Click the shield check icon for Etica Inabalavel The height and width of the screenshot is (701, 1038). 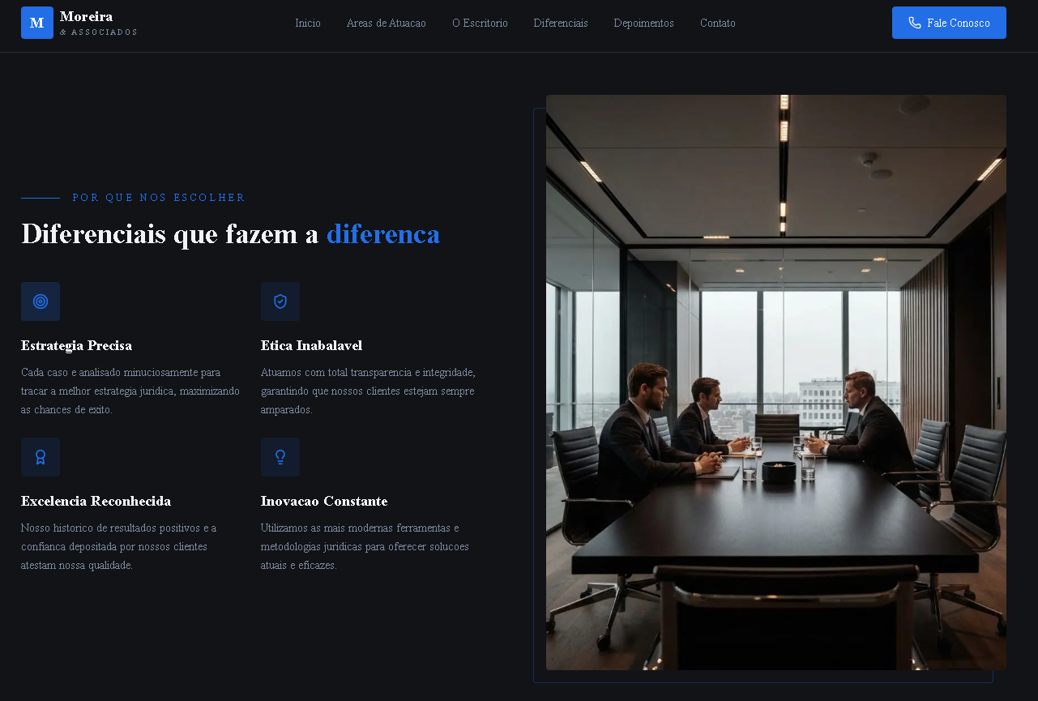(280, 301)
